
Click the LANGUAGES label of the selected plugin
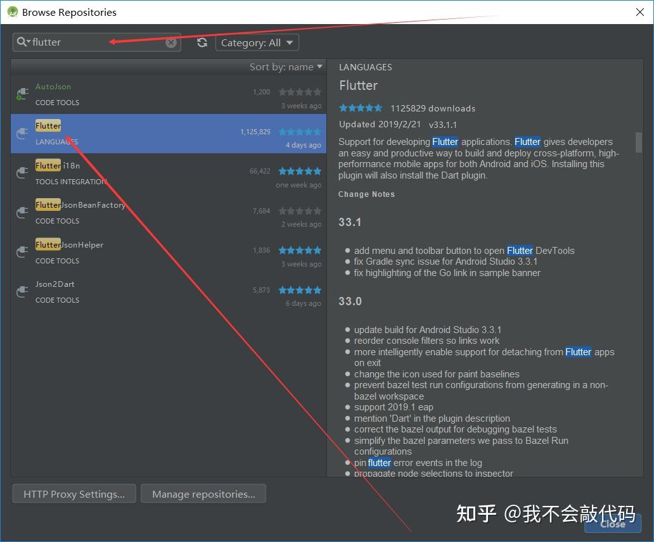[56, 142]
